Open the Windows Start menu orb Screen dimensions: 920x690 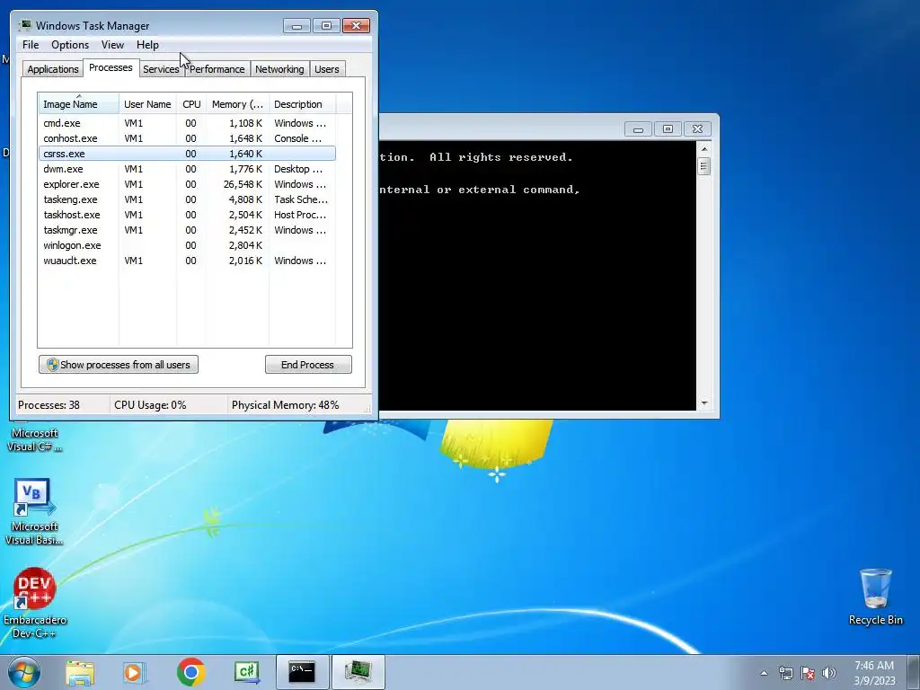tap(24, 672)
